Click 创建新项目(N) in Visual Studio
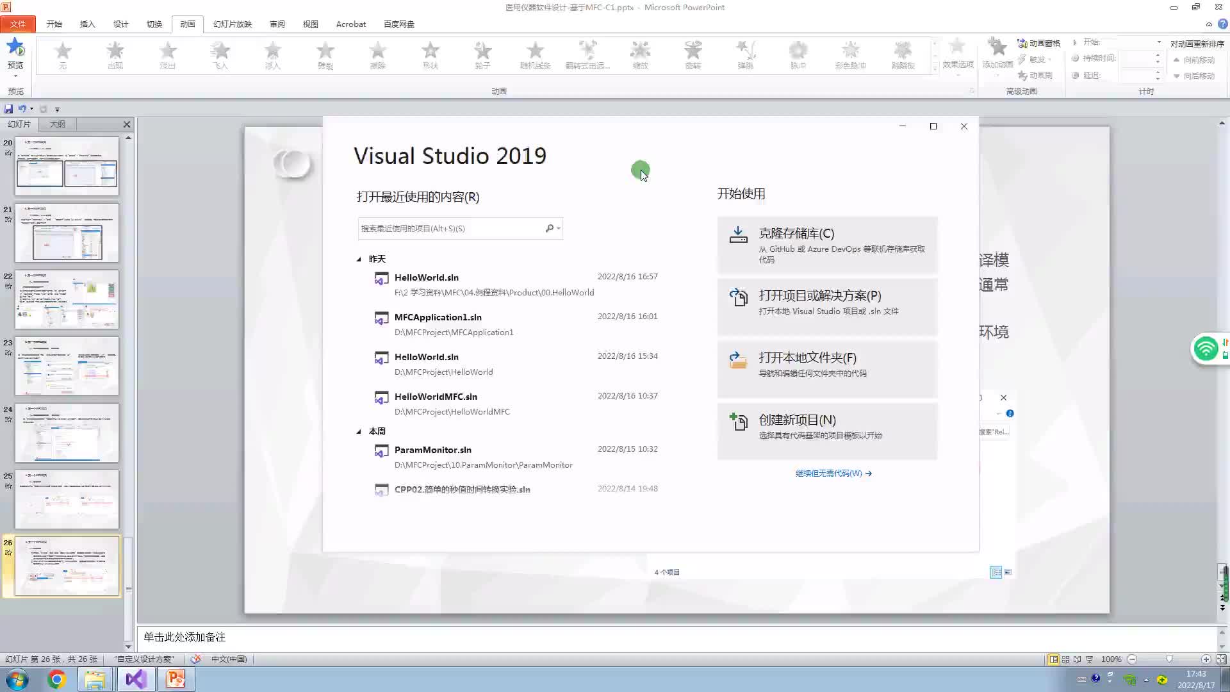The image size is (1230, 692). pyautogui.click(x=827, y=431)
